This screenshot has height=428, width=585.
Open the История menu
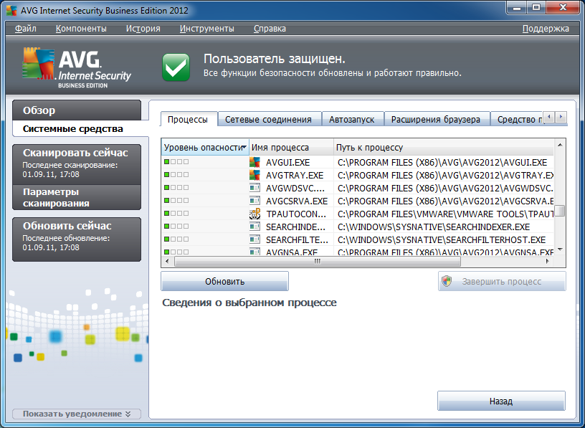(143, 29)
